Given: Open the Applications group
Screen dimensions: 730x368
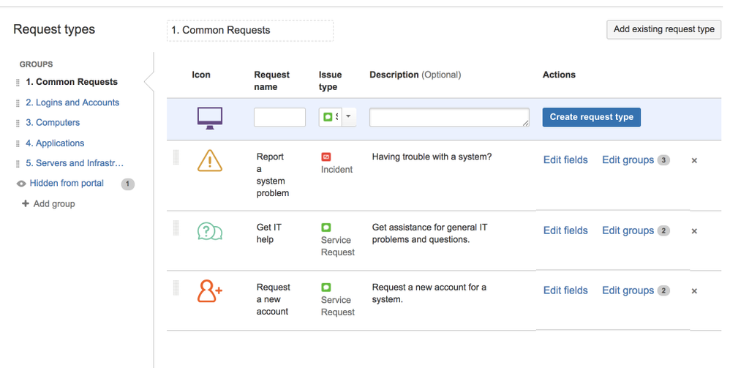Looking at the screenshot, I should pyautogui.click(x=55, y=143).
